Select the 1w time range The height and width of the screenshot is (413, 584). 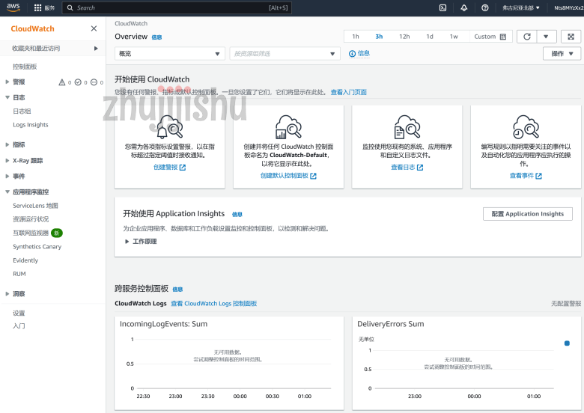coord(454,37)
